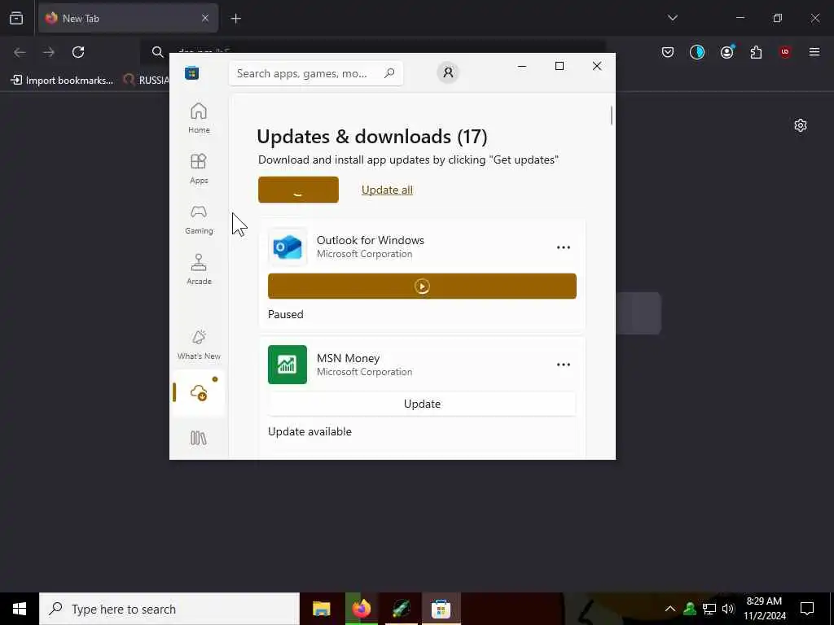Open What's New in the Store

coord(199,344)
